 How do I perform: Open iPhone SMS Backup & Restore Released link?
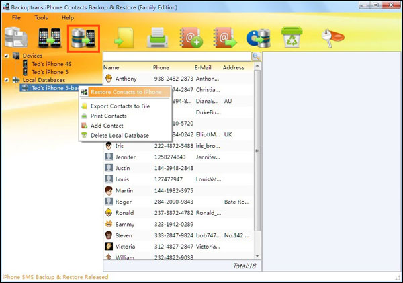click(x=55, y=277)
